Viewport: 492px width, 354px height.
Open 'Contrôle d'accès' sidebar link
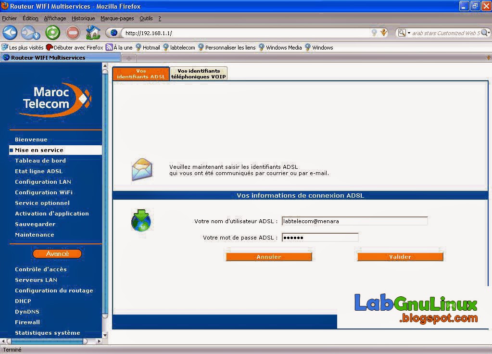41,269
